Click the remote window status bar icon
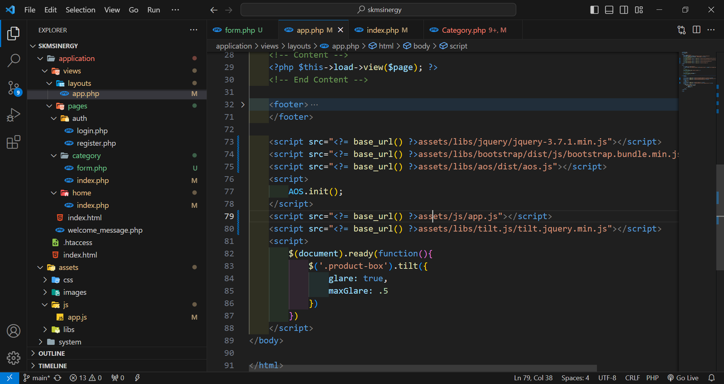 (10, 378)
